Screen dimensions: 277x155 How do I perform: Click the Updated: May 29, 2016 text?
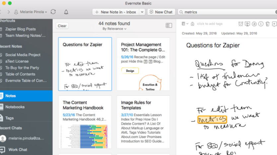pyautogui.click(x=239, y=34)
